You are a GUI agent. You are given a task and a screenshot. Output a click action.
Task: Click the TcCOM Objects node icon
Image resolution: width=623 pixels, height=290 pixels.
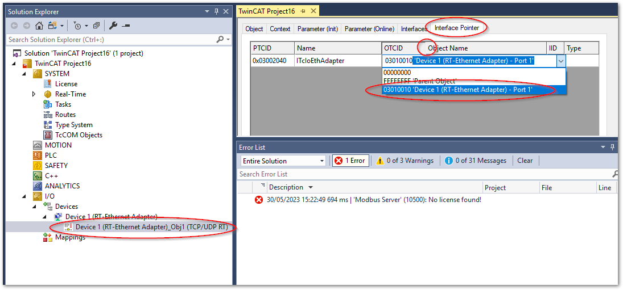tap(48, 135)
